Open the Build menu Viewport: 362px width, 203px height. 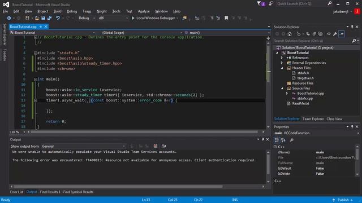pyautogui.click(x=57, y=11)
